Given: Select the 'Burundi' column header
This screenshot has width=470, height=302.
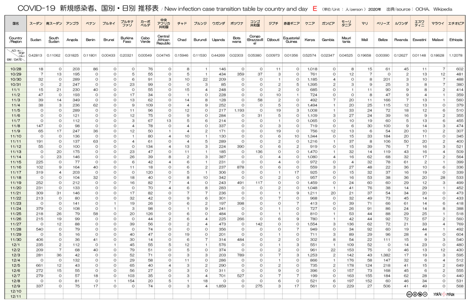Looking at the screenshot, I should (200, 40).
